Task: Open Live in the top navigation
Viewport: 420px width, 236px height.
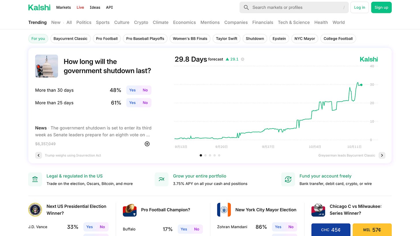Action: point(80,8)
